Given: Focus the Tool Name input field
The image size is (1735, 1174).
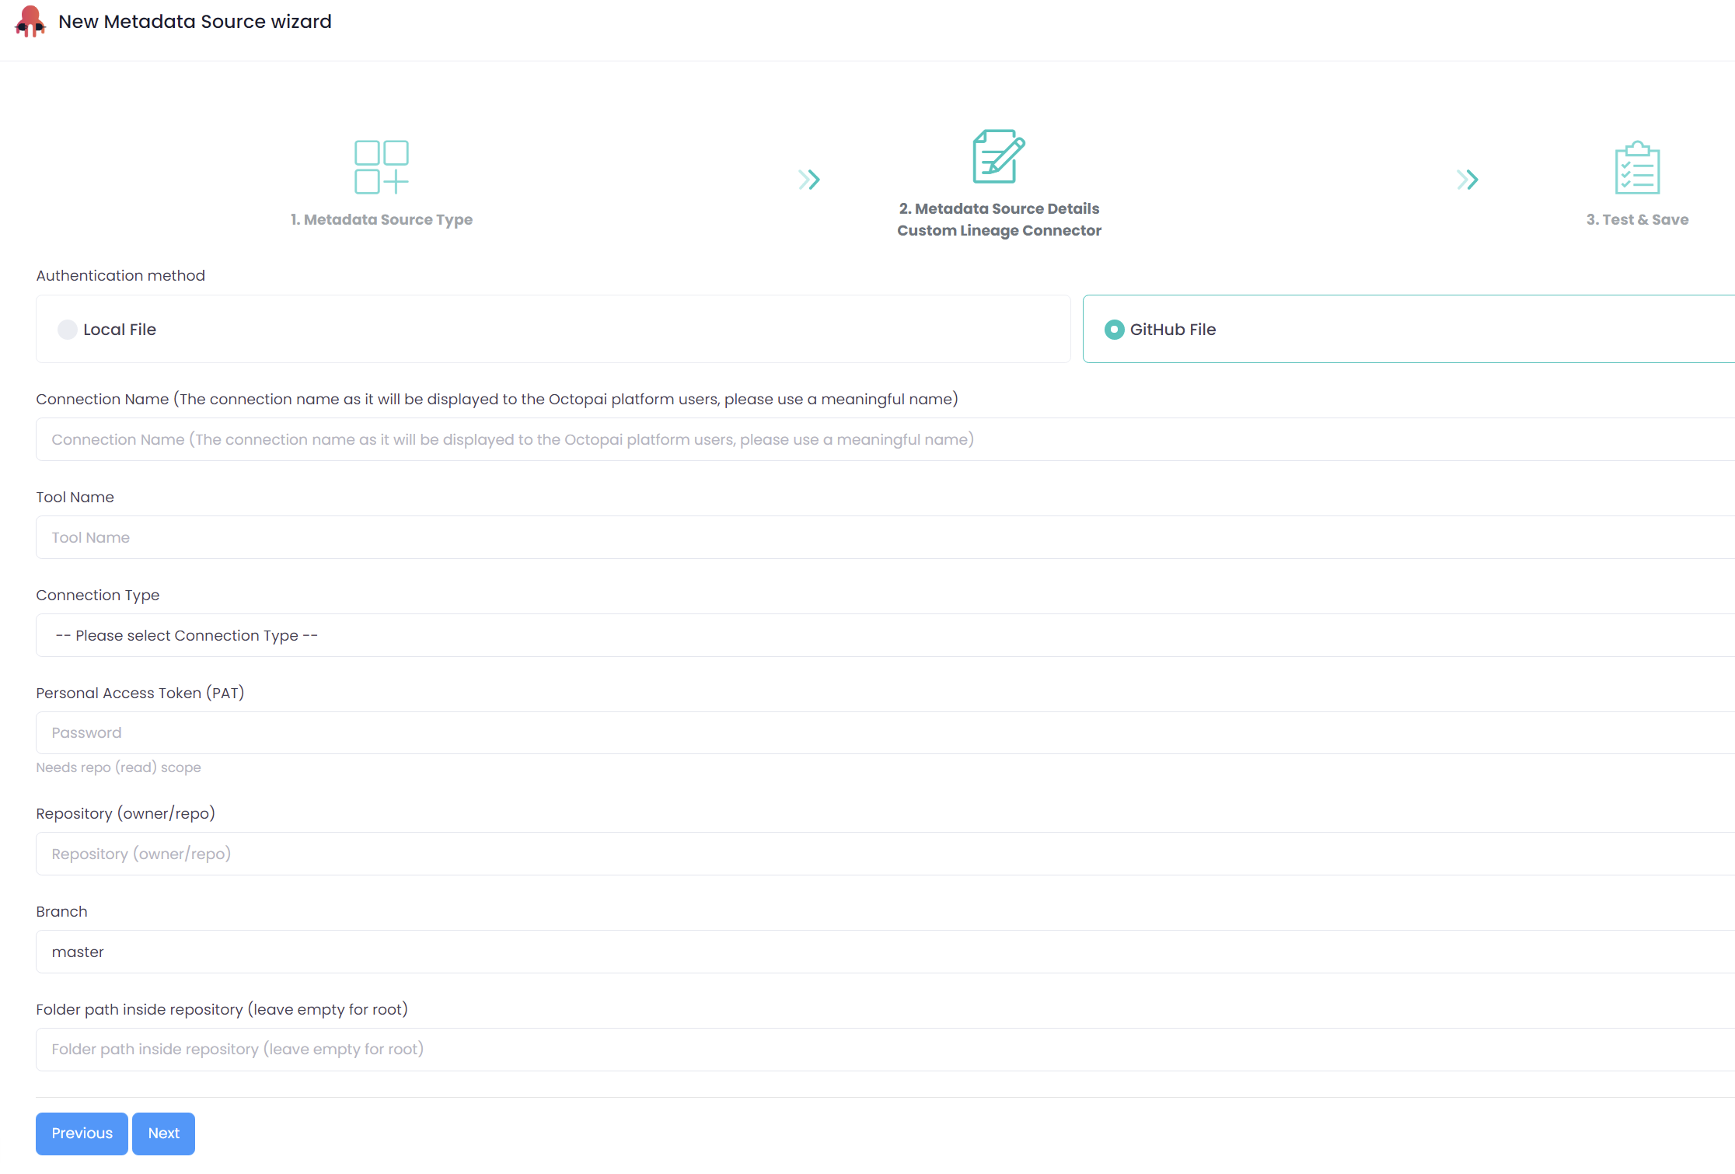Looking at the screenshot, I should [885, 537].
